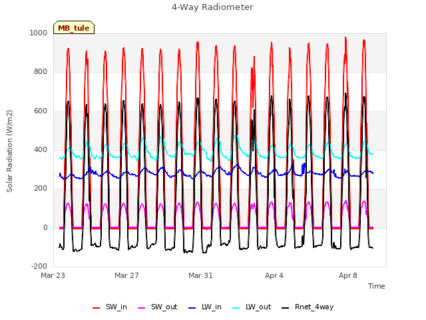Screen dimensions: 426x320
Task: Click the black Rnet_4way legend swatch
Action: [286, 308]
